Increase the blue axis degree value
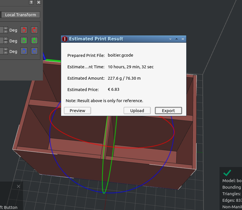 [6, 50]
